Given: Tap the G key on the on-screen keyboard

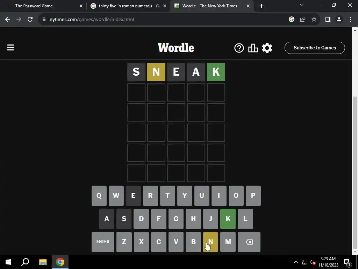Looking at the screenshot, I should coord(176,219).
